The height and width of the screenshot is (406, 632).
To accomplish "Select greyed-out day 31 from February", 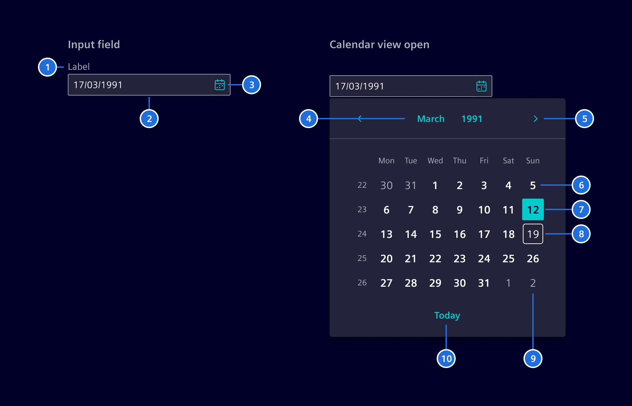I will (411, 185).
